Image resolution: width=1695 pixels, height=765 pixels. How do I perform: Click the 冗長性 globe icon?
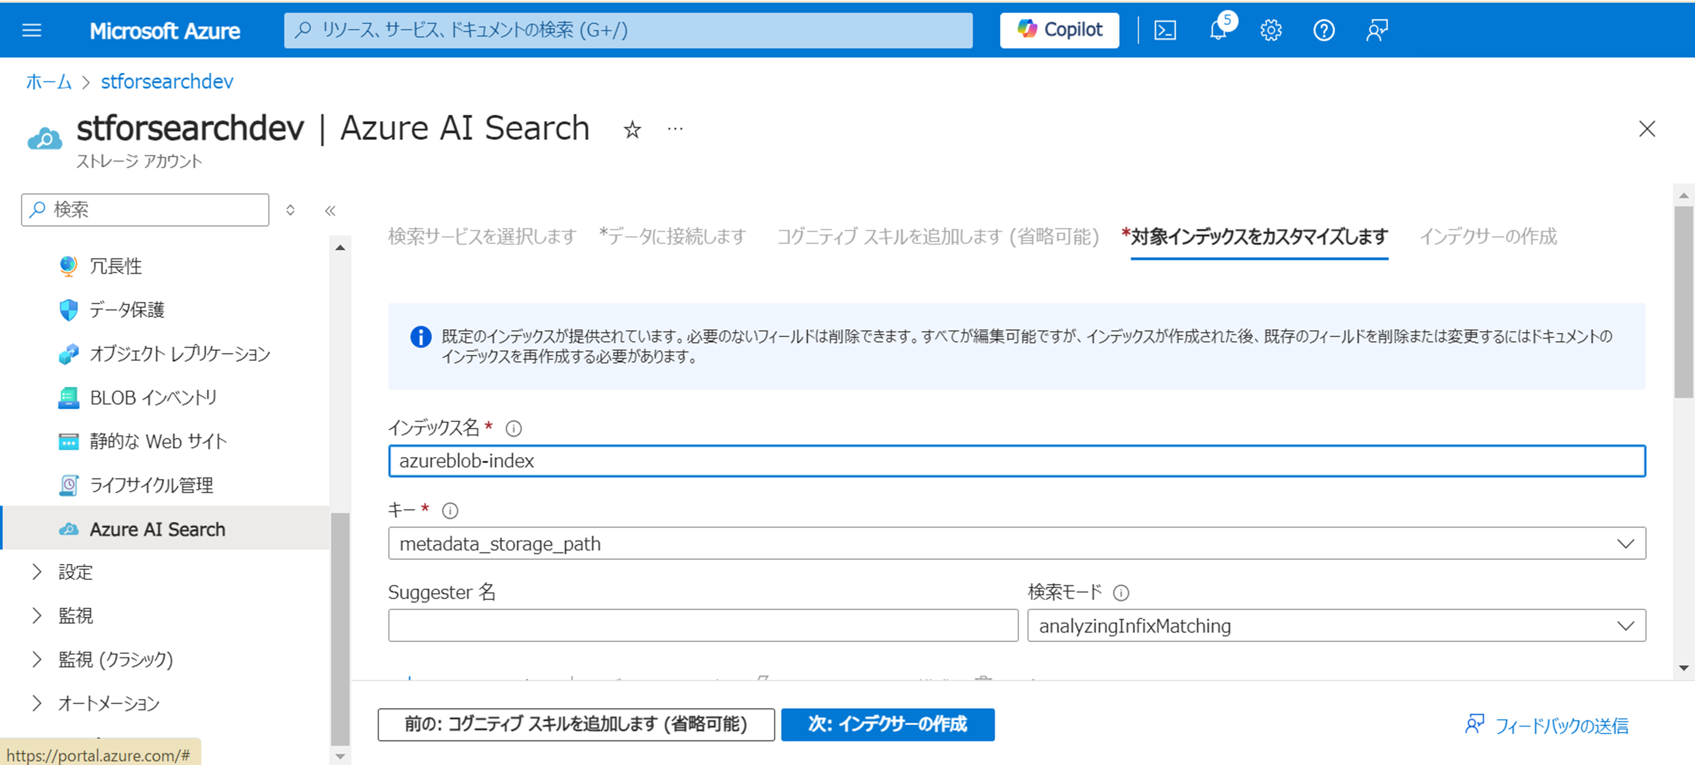(x=68, y=266)
